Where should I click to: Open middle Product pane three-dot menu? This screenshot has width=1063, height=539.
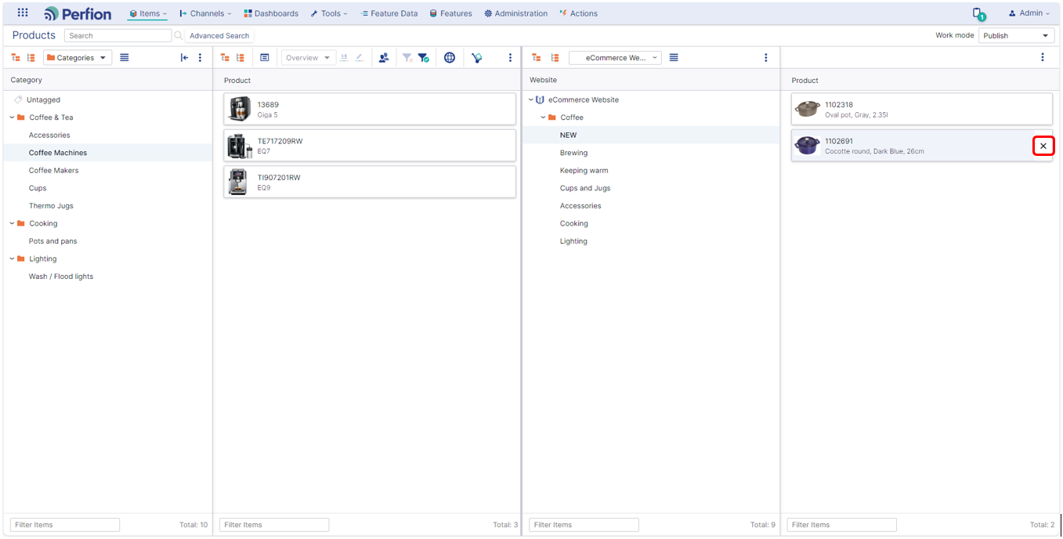tap(510, 57)
